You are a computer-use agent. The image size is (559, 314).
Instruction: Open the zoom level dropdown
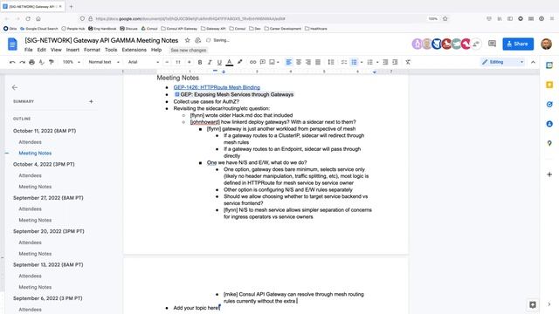point(72,62)
